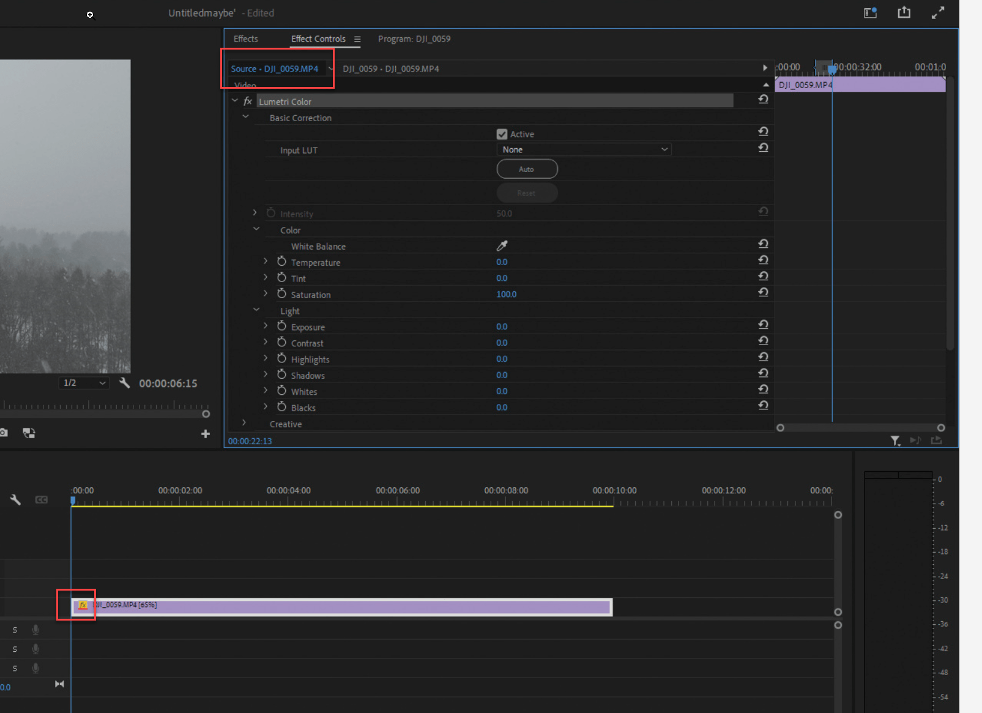Click the Add Button plus icon

point(206,434)
